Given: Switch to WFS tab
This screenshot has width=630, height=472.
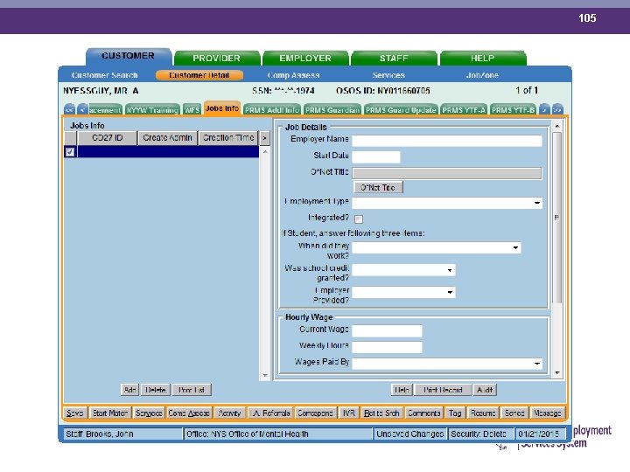Looking at the screenshot, I should [x=192, y=110].
